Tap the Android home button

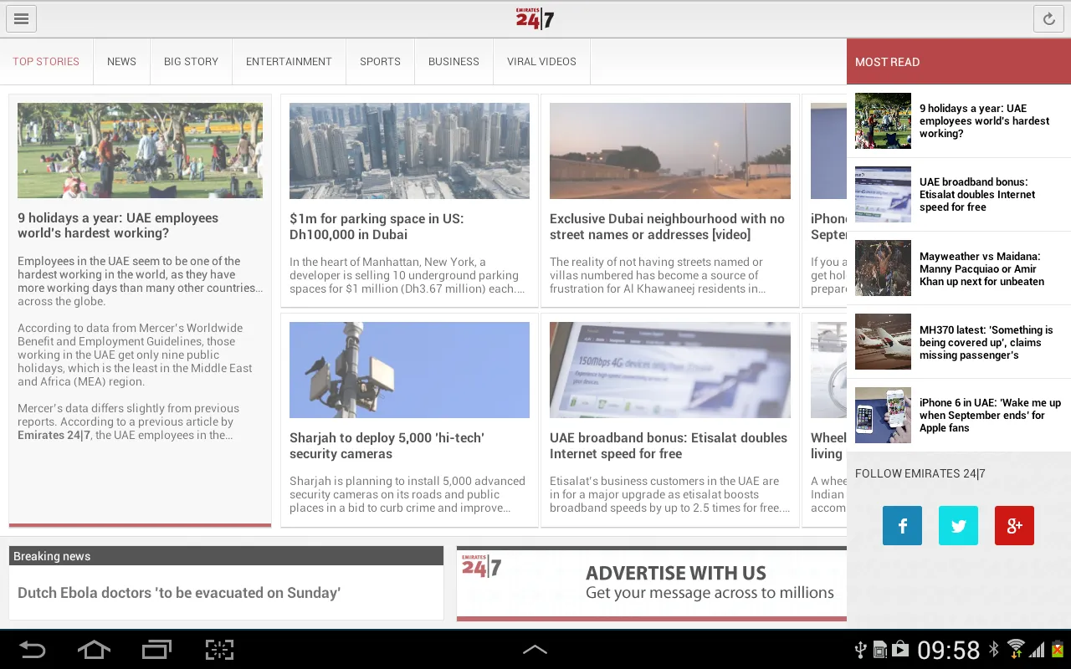94,650
